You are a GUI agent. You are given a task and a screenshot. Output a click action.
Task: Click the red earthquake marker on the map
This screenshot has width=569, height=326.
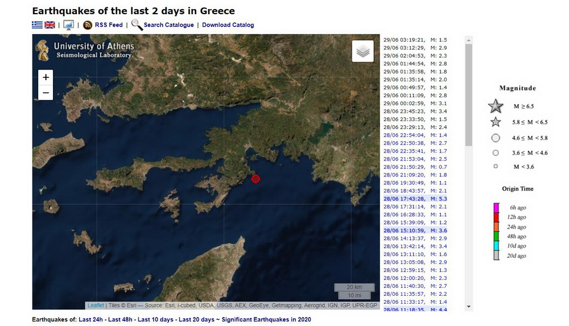pyautogui.click(x=256, y=179)
